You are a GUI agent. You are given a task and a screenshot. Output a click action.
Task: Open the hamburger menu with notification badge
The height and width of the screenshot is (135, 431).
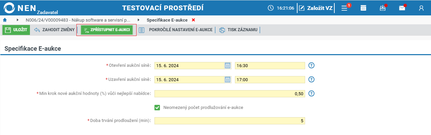[345, 8]
